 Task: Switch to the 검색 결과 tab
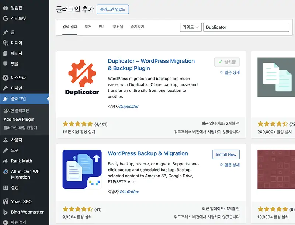click(70, 27)
